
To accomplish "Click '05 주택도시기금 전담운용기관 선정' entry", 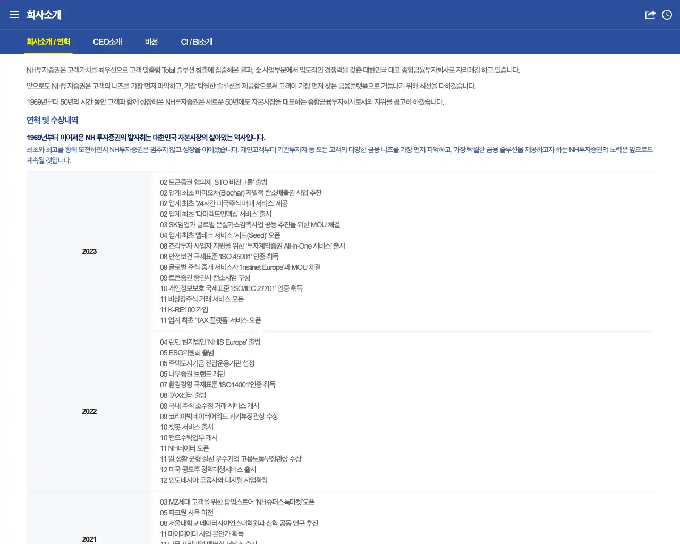I will [207, 363].
